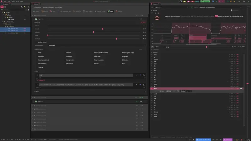Move the lip sync playback position slider

[207, 47]
